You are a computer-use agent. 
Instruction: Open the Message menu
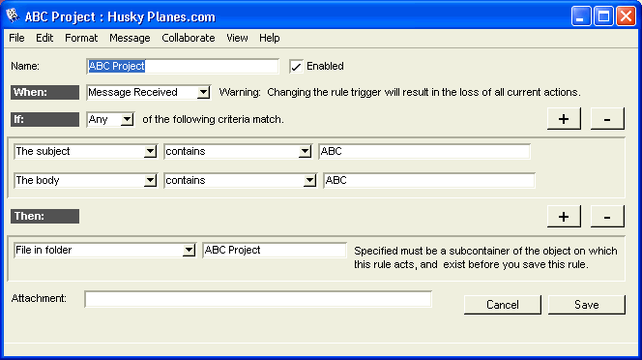coord(130,38)
